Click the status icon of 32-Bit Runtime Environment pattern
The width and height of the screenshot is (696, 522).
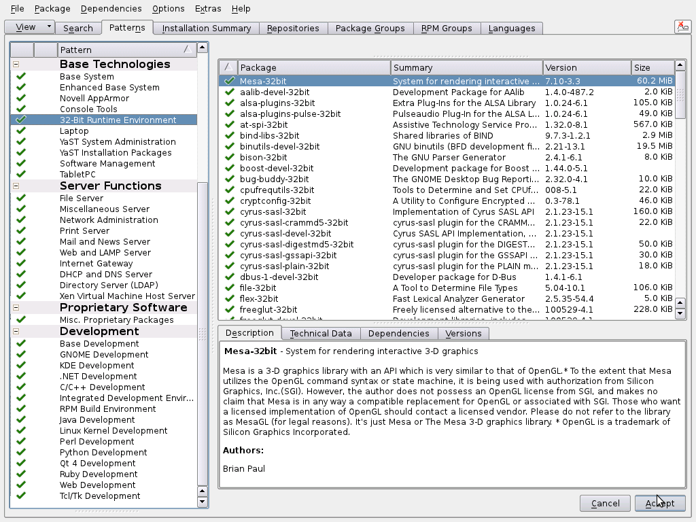pos(21,120)
